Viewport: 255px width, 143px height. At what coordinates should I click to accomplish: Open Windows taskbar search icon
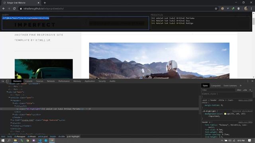[x=9, y=140]
